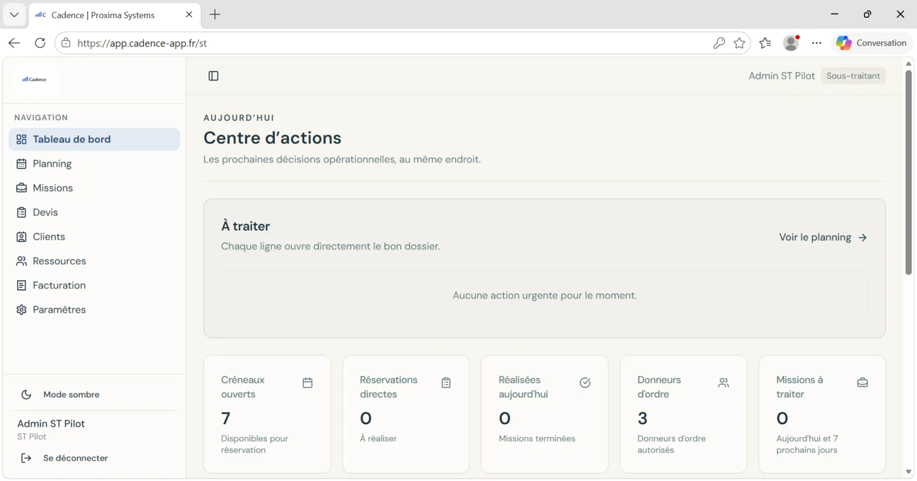
Task: Reload the page with the refresh icon
Action: 40,43
